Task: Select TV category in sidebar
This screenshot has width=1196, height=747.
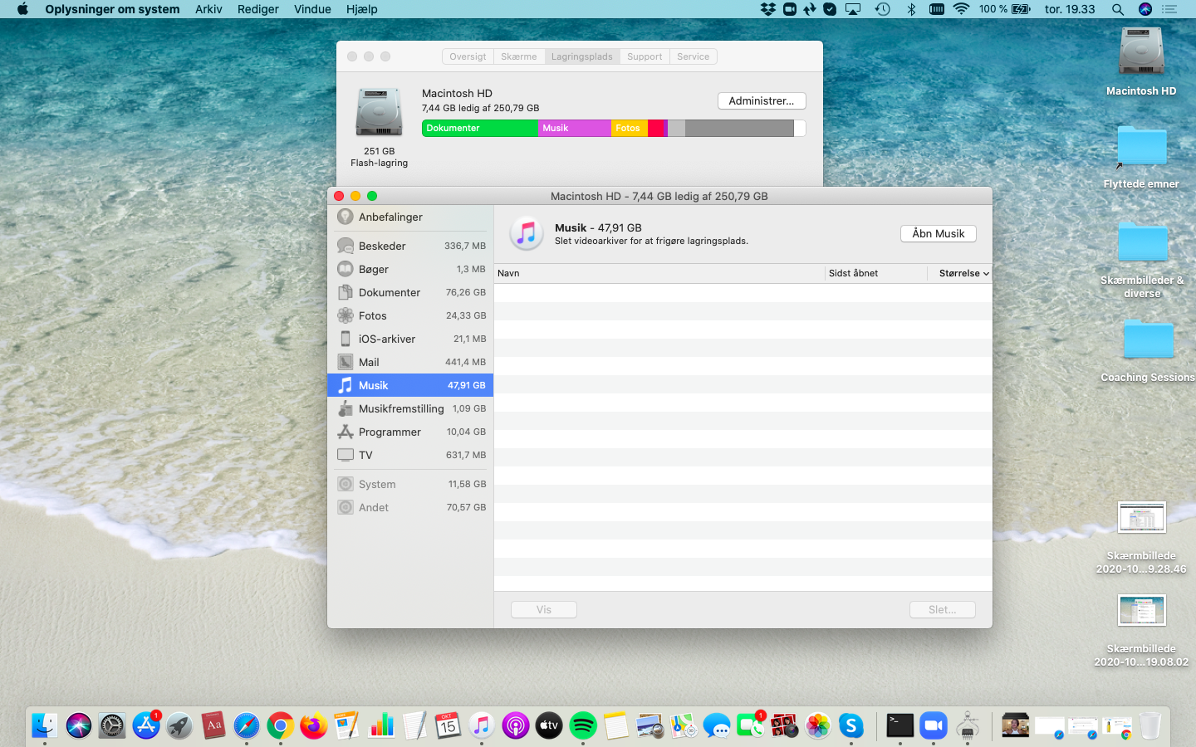Action: coord(410,455)
